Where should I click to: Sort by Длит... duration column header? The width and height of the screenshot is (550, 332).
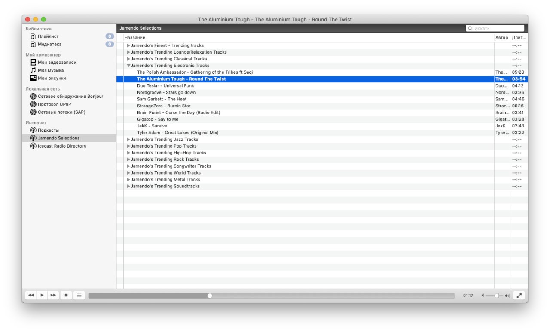click(519, 38)
